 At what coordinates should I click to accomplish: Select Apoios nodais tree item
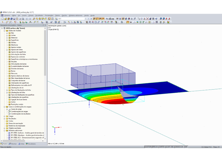coord(16,47)
